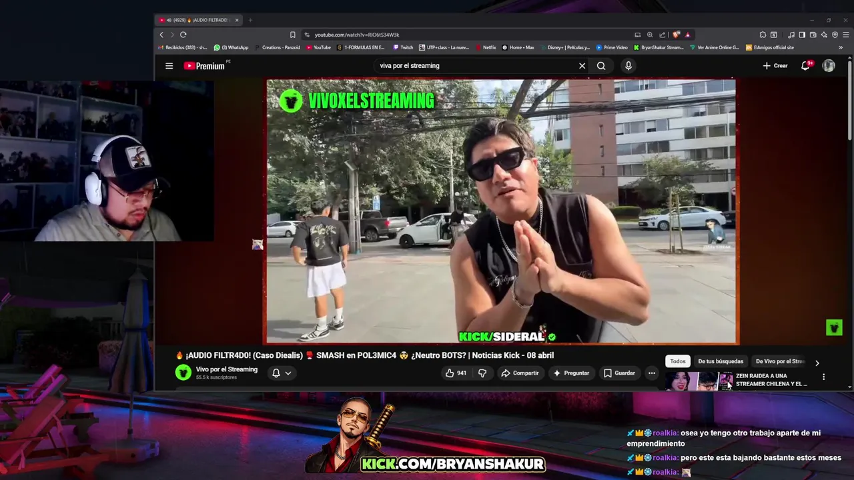Open the Prime Video bookmark
The image size is (854, 480).
pos(612,47)
